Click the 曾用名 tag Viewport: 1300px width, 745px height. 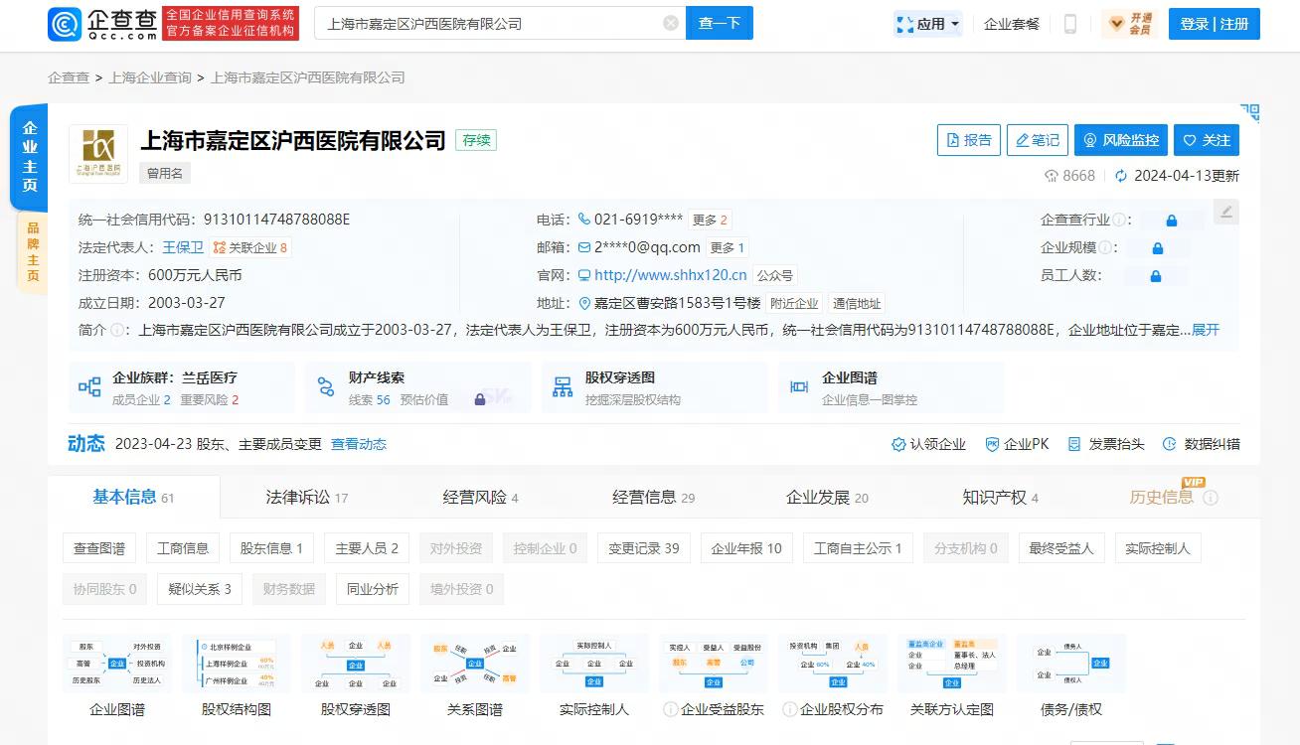click(165, 173)
